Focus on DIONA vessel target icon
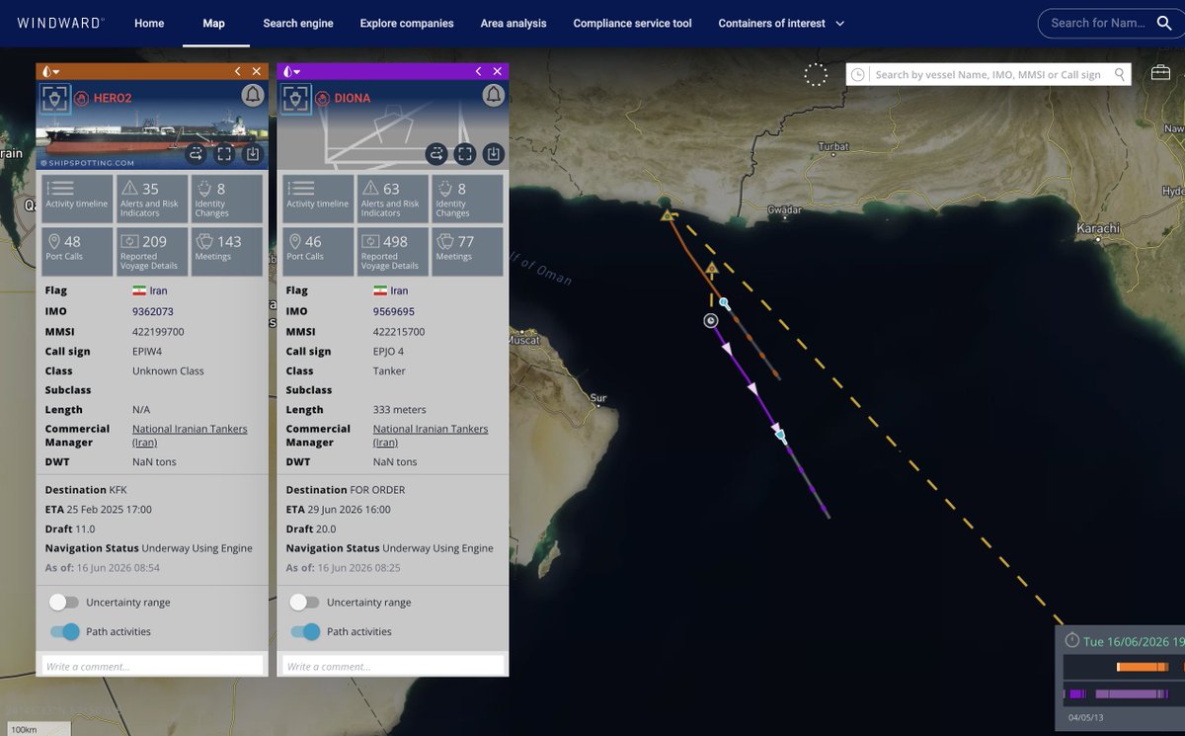 click(x=295, y=98)
